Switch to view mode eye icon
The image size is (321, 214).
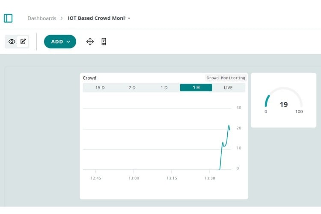click(x=12, y=42)
